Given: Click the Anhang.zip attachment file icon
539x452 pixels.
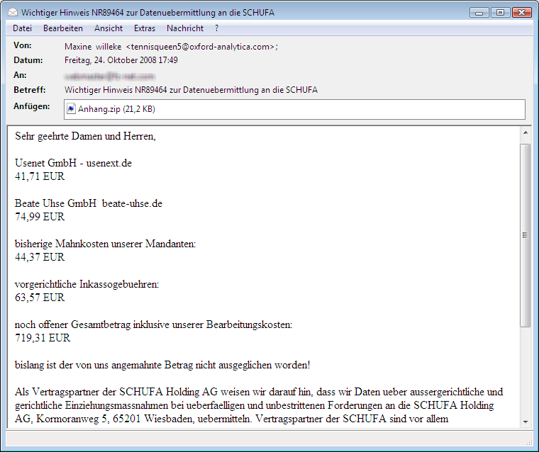Looking at the screenshot, I should (71, 109).
